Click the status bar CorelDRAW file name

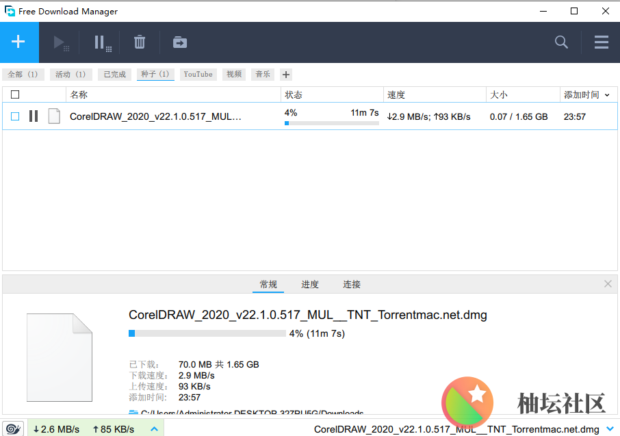tap(456, 429)
